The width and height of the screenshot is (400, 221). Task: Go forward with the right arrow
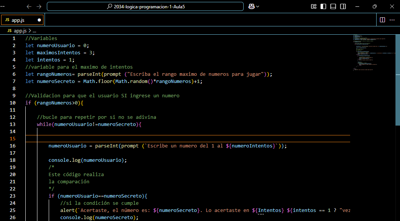[39, 7]
